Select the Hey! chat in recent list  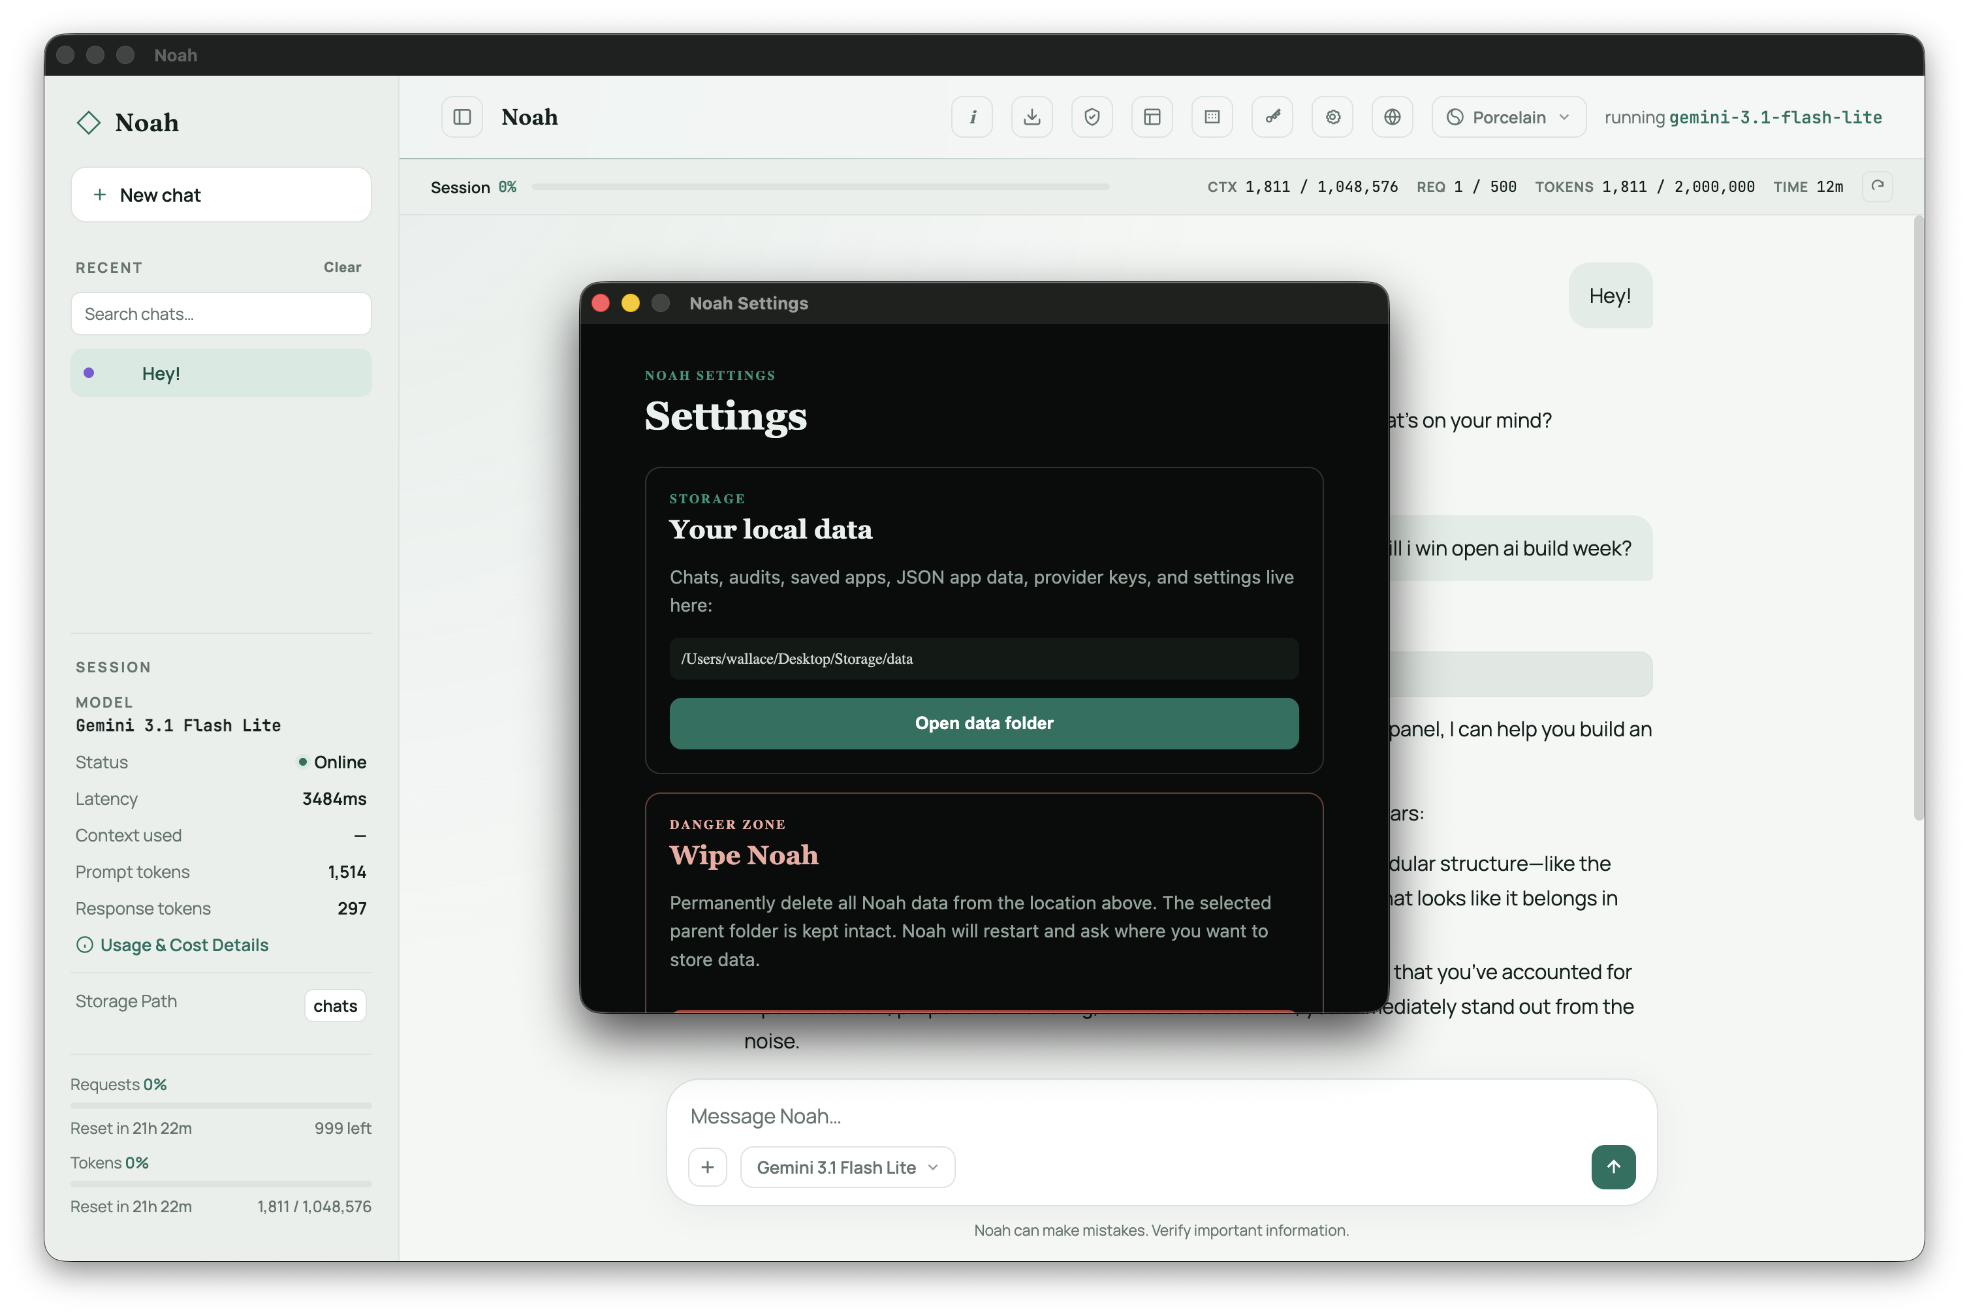221,373
